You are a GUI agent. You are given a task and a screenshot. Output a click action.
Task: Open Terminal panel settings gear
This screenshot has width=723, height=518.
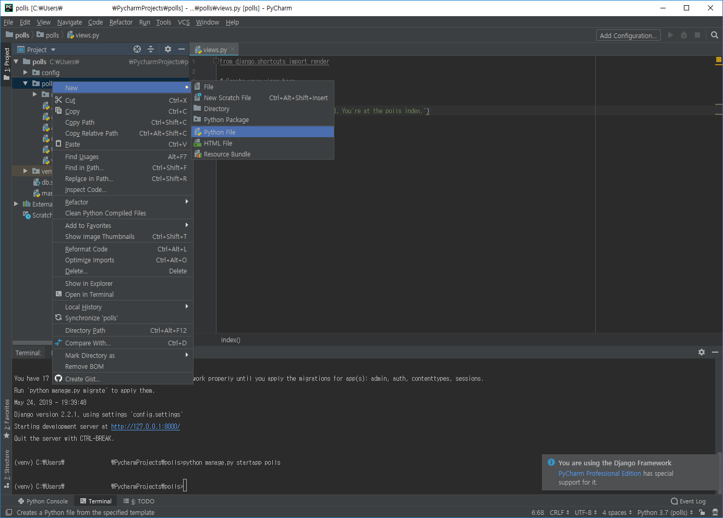click(x=702, y=352)
